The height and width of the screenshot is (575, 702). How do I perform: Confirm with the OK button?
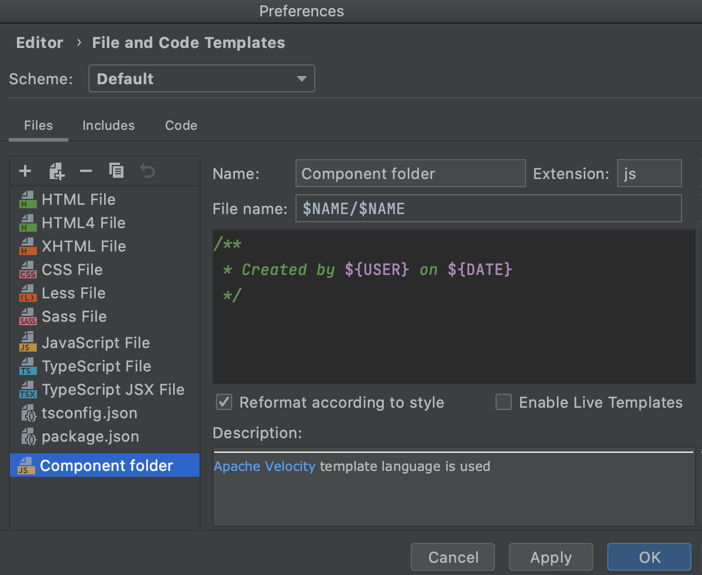point(649,557)
